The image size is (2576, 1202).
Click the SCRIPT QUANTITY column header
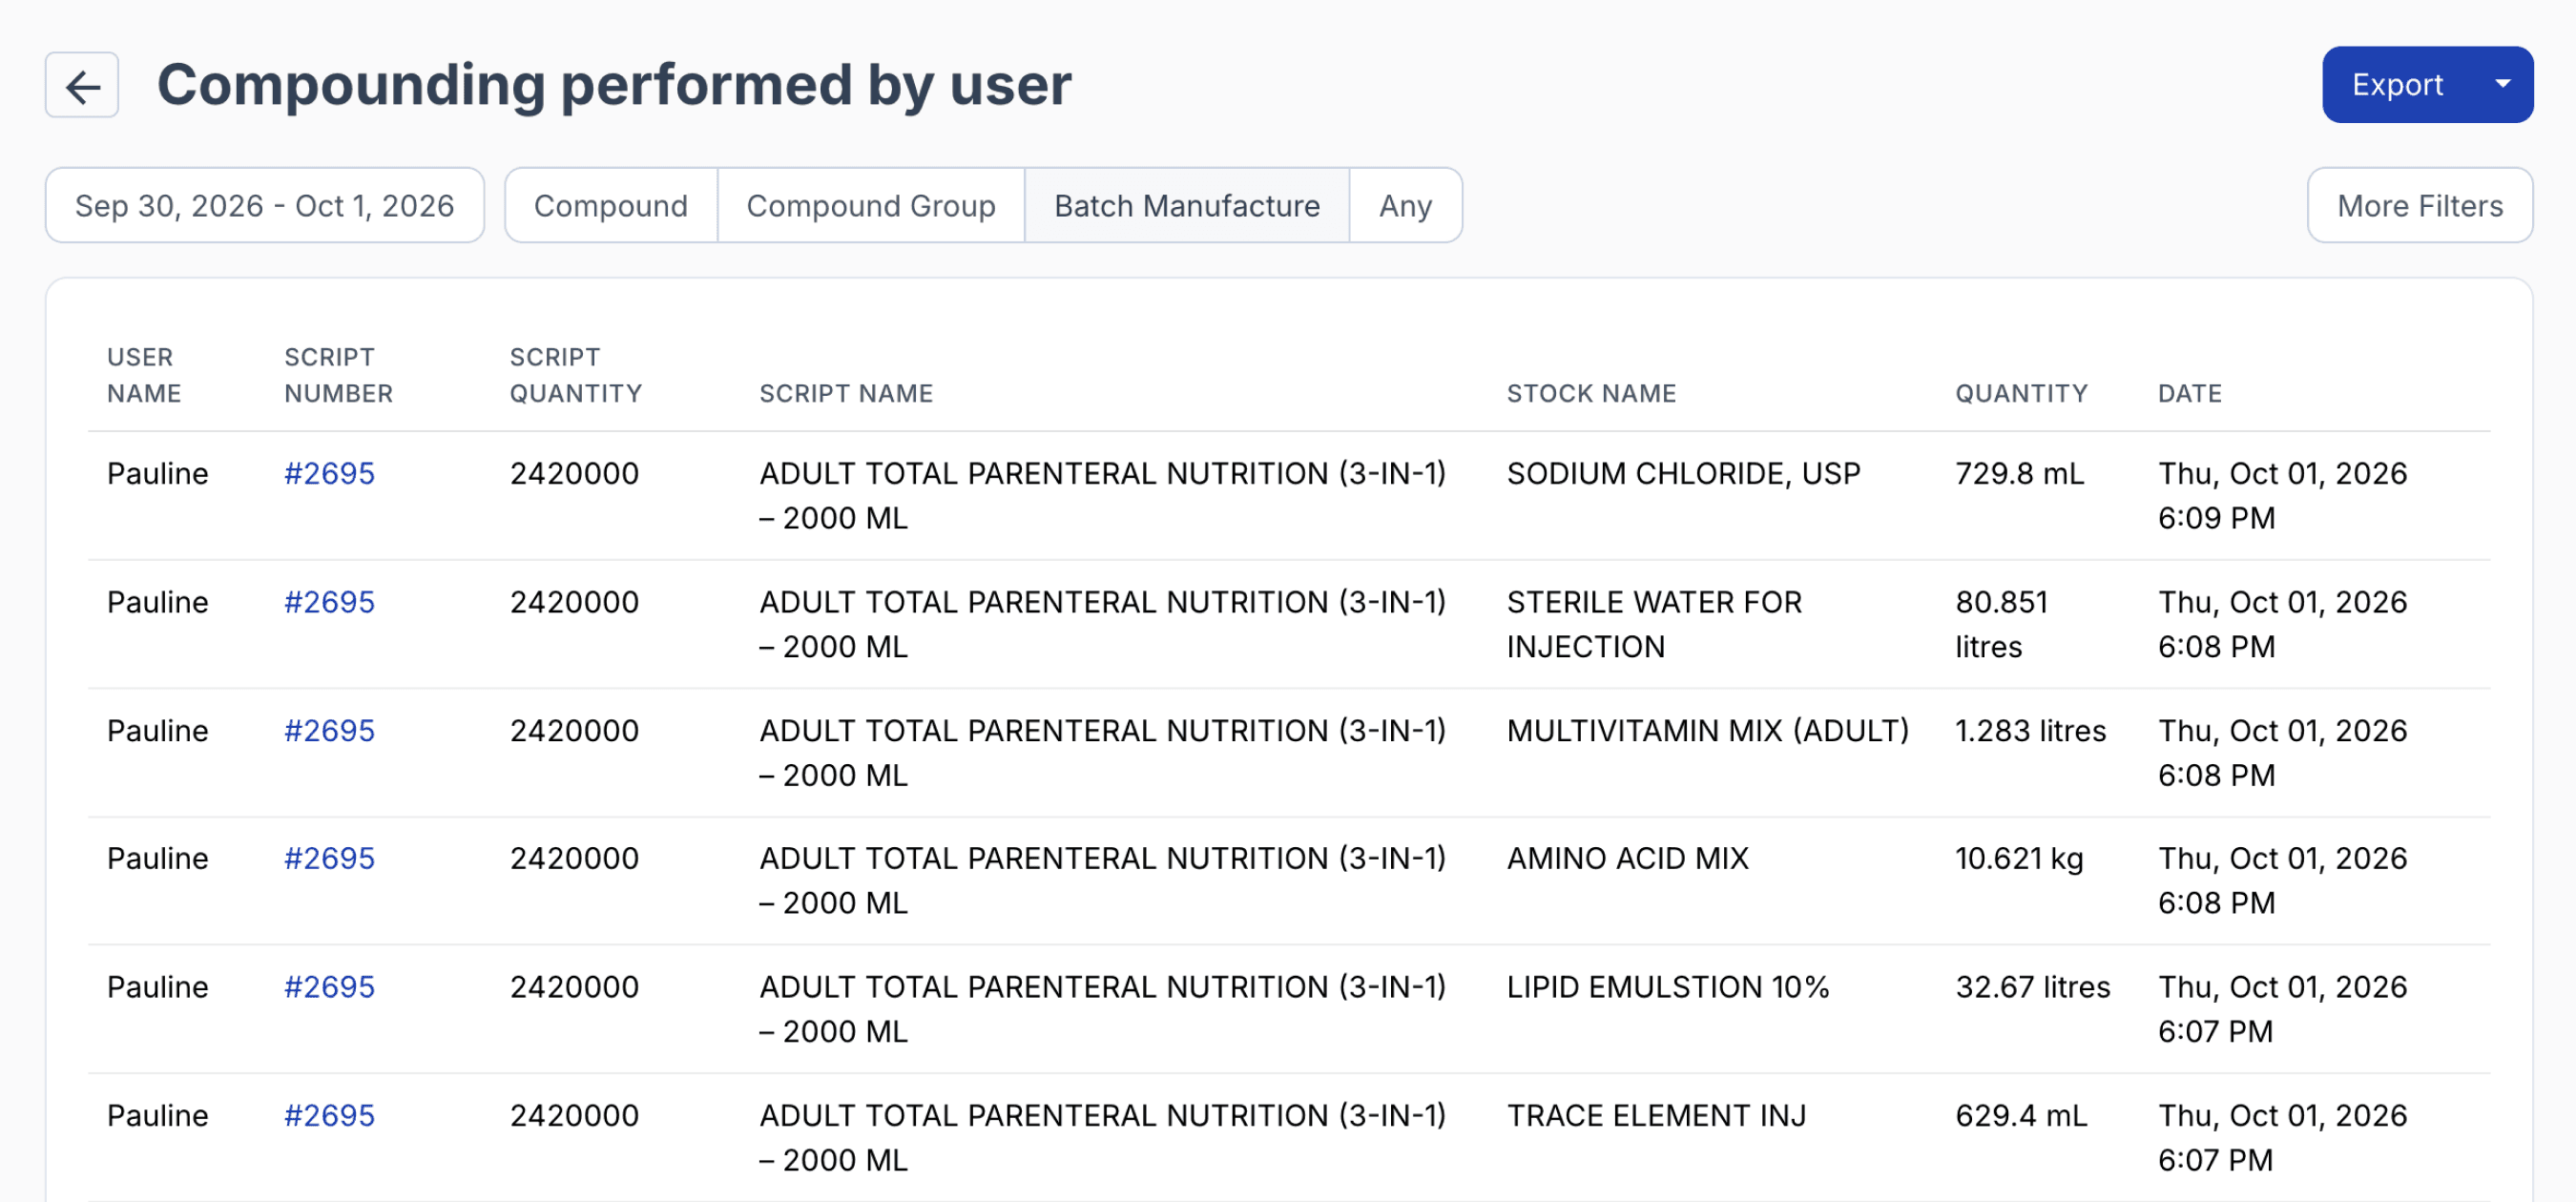click(576, 375)
